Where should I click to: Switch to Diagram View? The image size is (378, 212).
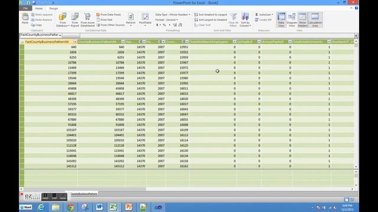tap(292, 19)
